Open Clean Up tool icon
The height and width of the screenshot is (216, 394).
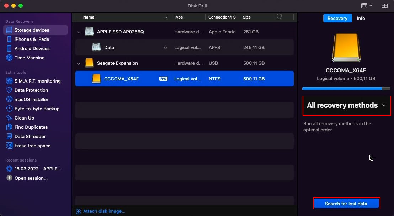9,118
